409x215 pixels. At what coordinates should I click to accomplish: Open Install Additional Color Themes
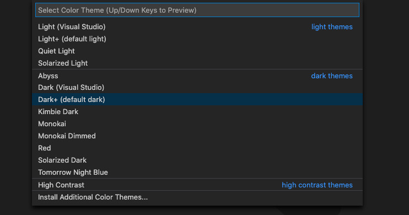pos(197,197)
